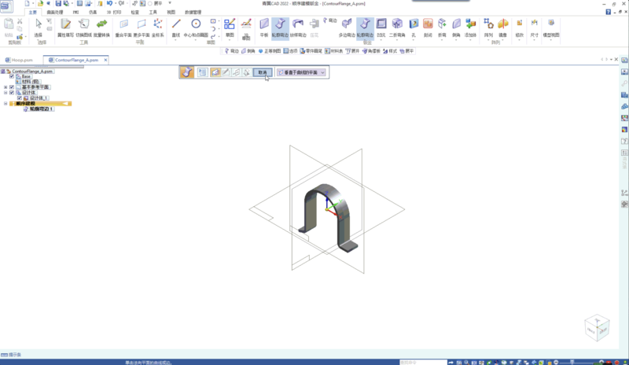This screenshot has width=629, height=365.
Task: Click the 取消 (Cancel) button
Action: (x=263, y=72)
